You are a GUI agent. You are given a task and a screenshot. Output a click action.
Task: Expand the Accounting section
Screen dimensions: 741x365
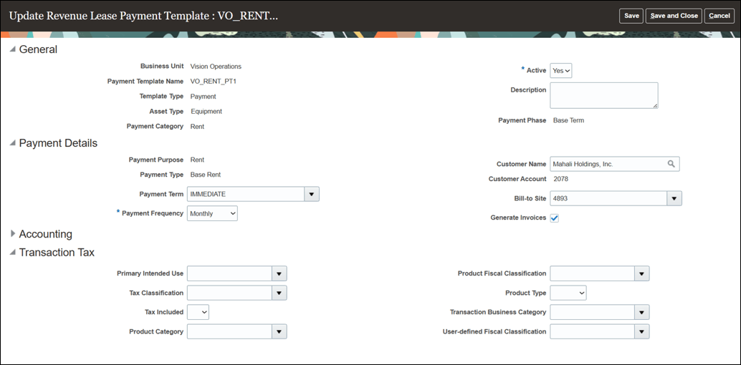click(13, 234)
